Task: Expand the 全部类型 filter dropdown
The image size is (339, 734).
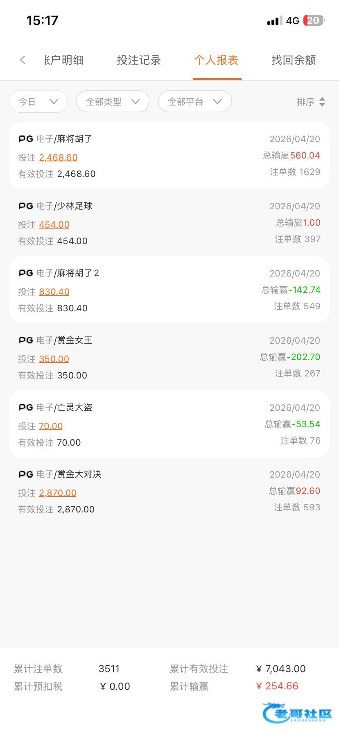Action: pos(113,102)
